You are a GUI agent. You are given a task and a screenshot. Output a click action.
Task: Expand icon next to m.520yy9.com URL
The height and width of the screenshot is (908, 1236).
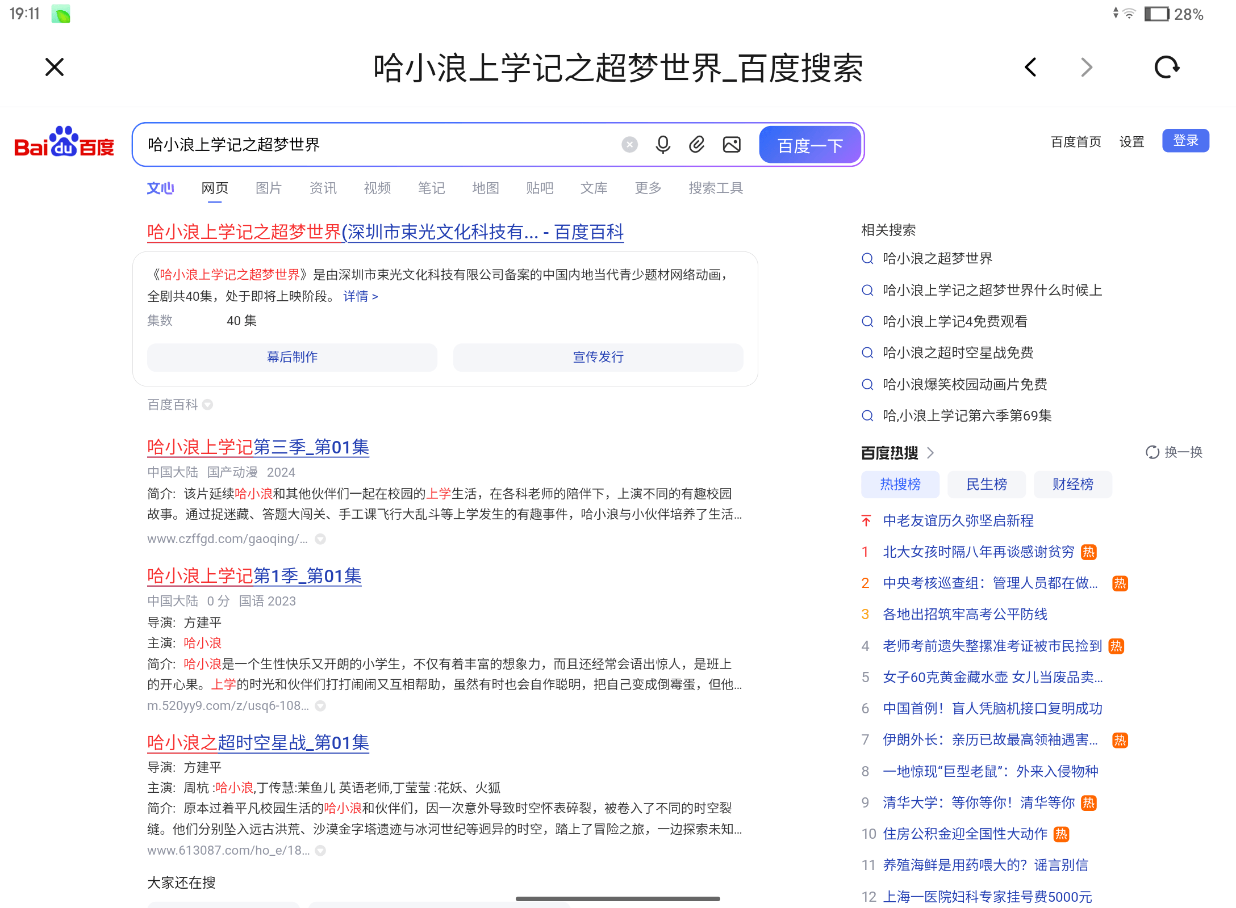coord(320,706)
